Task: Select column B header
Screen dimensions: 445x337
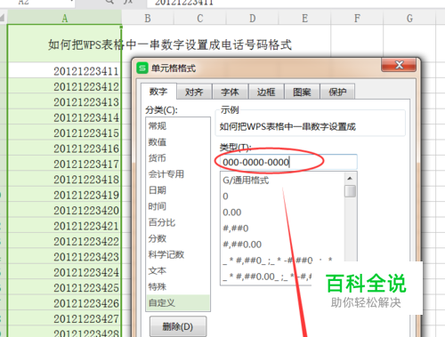Action: tap(148, 19)
